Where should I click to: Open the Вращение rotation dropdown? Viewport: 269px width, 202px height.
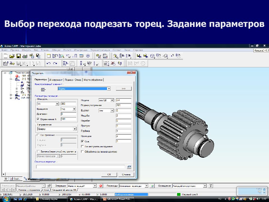coord(74,109)
